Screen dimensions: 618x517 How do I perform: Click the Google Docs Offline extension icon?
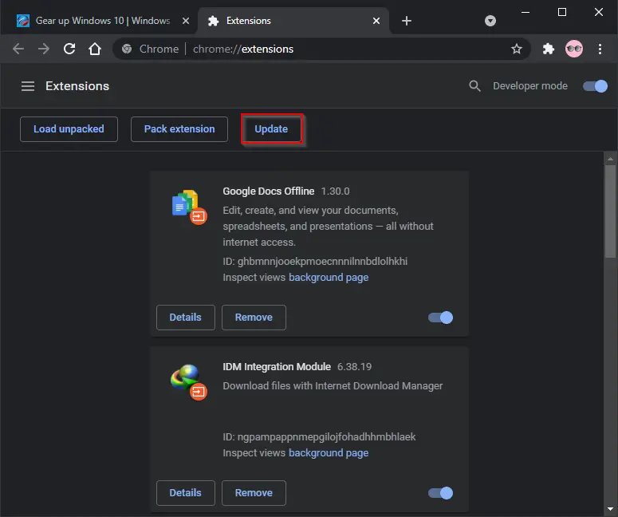click(189, 207)
